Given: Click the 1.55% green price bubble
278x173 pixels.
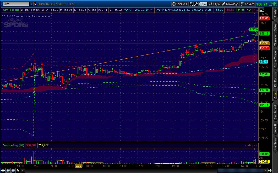Looking at the screenshot, I should [x=254, y=29].
